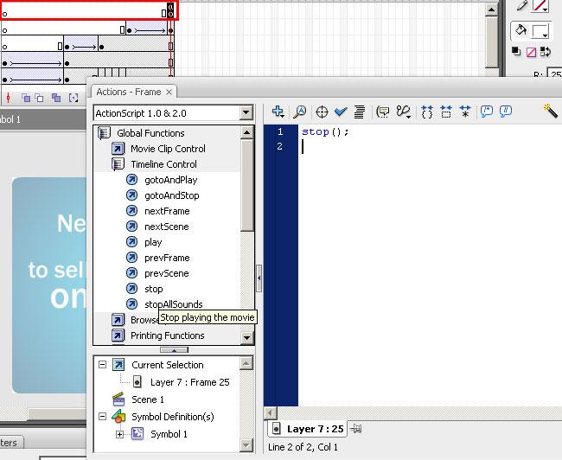Click the pencil stroke color icon
This screenshot has height=460, width=562.
pyautogui.click(x=522, y=5)
